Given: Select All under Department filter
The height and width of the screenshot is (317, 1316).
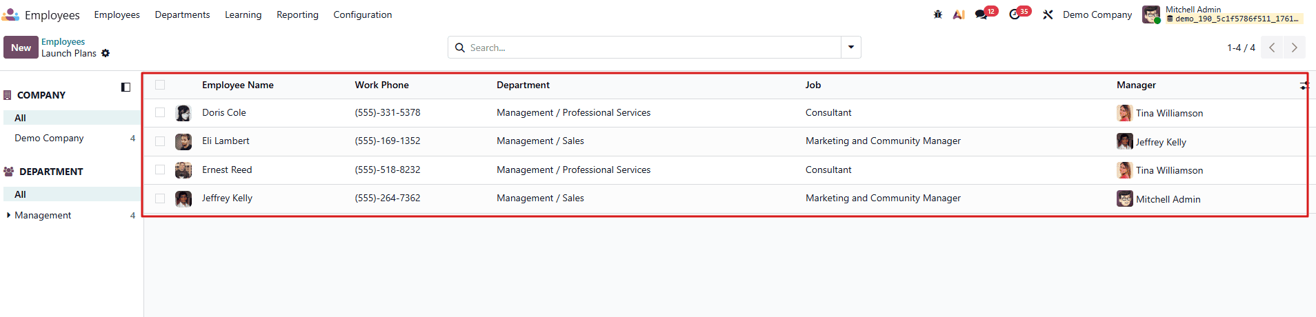Looking at the screenshot, I should point(72,194).
